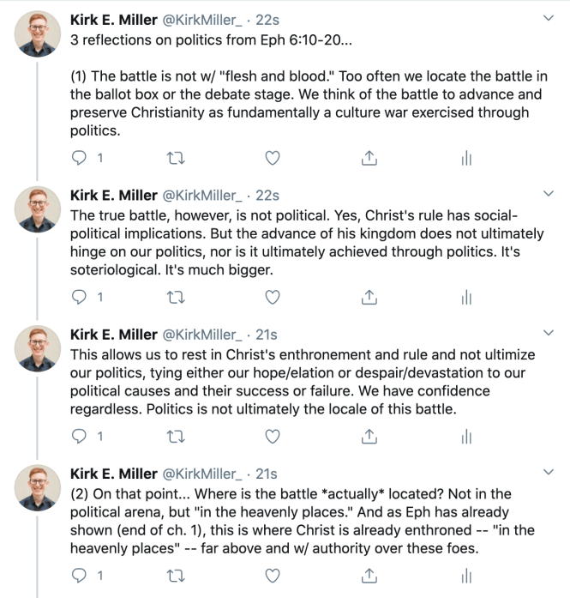Expand the options chevron on the "true battle" tweet
The width and height of the screenshot is (570, 598).
[x=549, y=196]
